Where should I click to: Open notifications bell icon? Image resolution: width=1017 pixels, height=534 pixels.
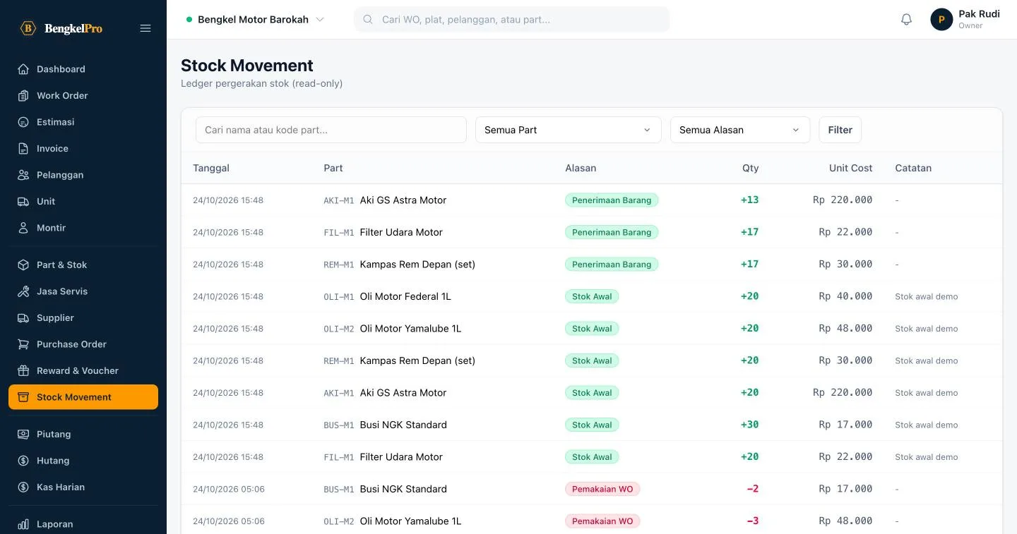907,20
